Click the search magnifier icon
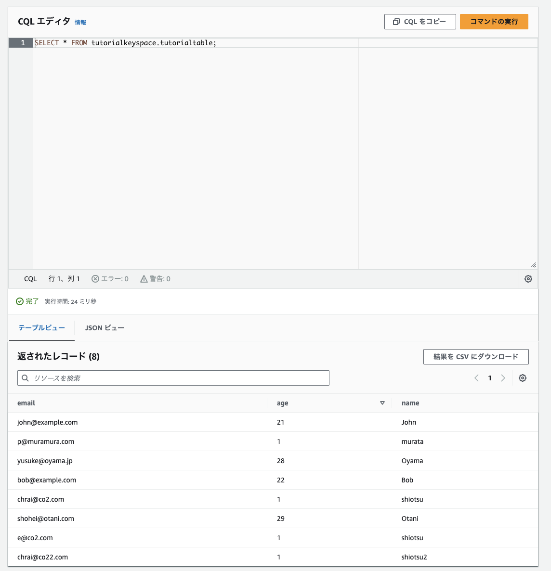The height and width of the screenshot is (571, 551). pyautogui.click(x=25, y=378)
